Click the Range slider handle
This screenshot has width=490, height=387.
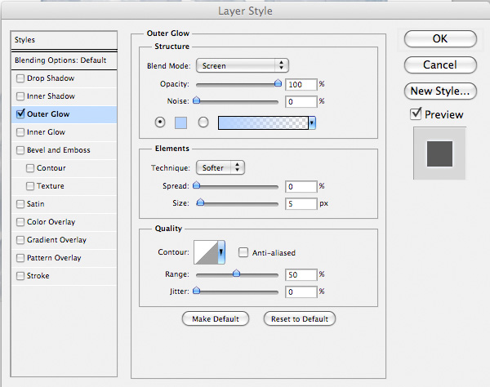click(237, 274)
